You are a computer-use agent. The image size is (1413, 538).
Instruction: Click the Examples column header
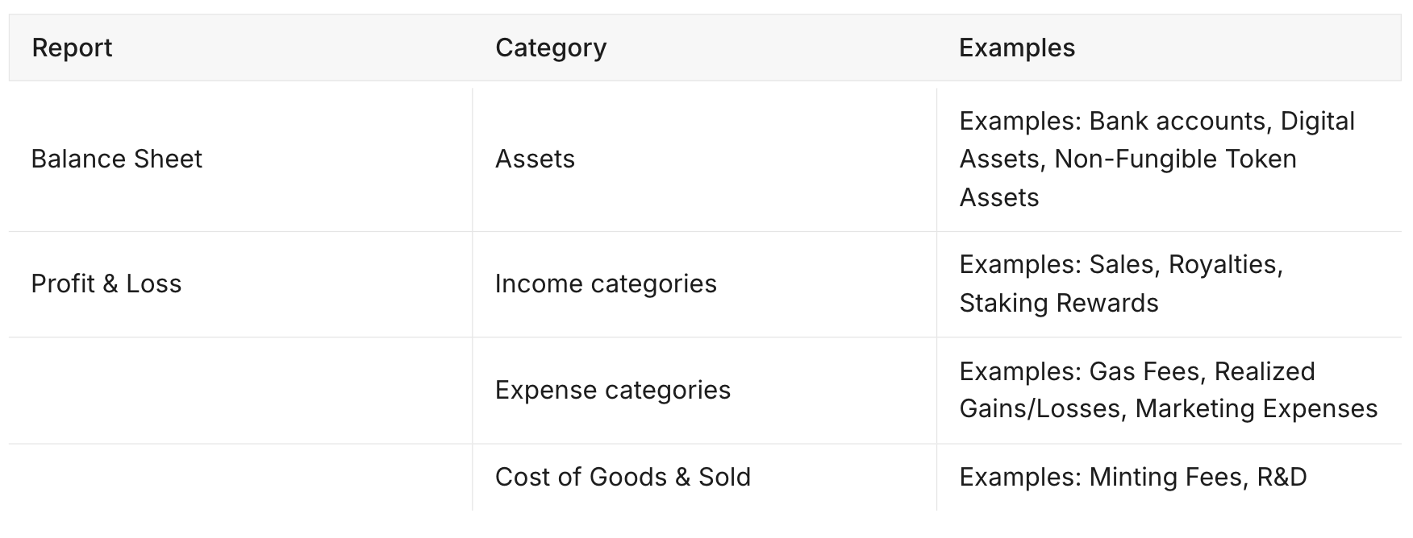coord(1016,48)
